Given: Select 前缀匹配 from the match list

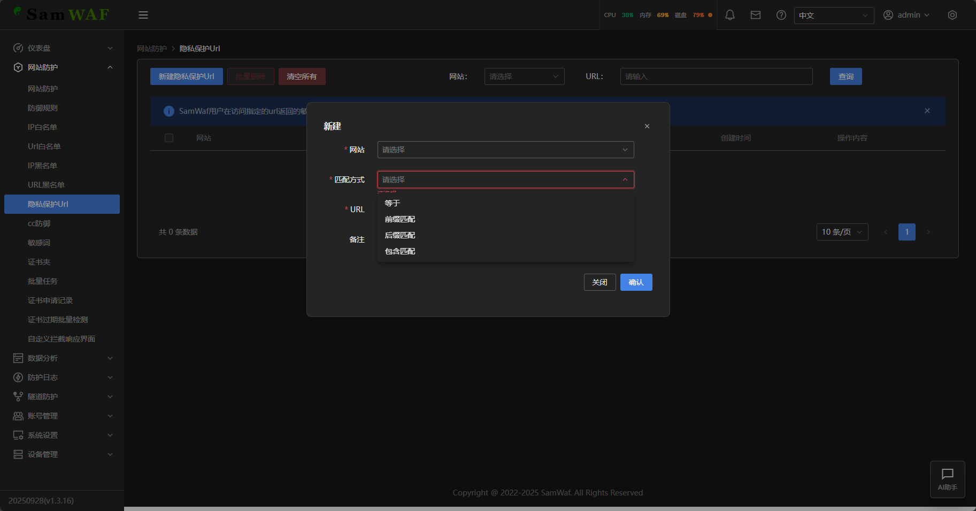Looking at the screenshot, I should click(x=400, y=219).
